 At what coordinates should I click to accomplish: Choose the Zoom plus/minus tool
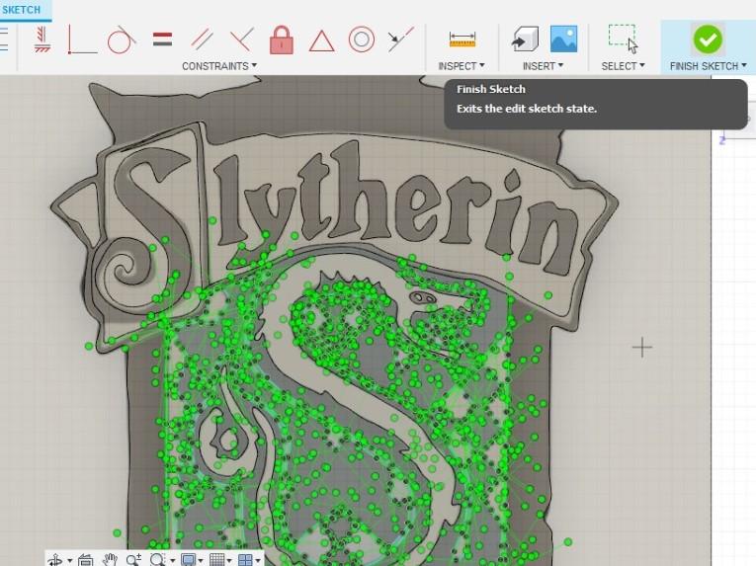click(x=133, y=560)
